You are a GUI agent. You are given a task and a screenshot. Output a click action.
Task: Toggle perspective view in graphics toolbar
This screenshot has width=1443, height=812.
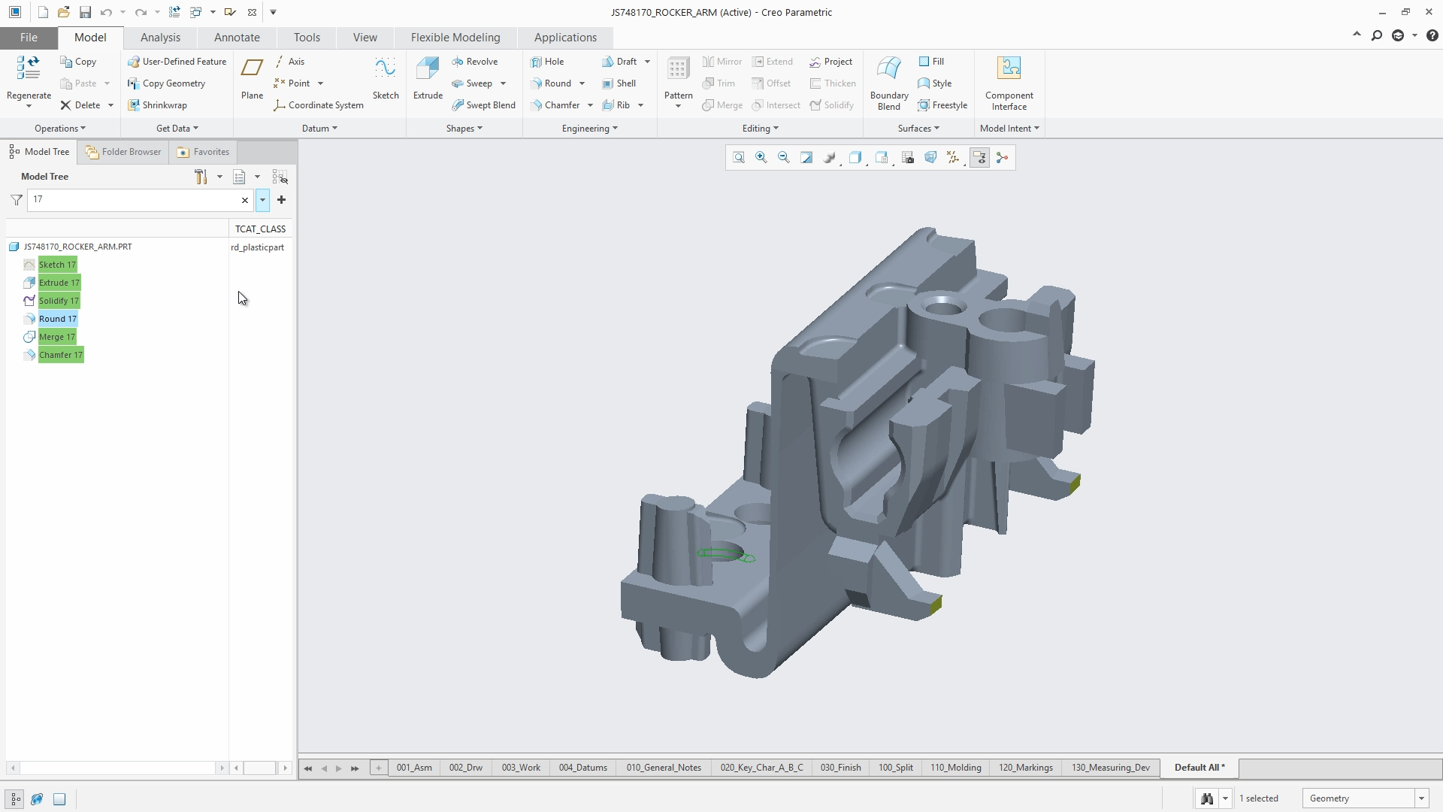pos(930,158)
